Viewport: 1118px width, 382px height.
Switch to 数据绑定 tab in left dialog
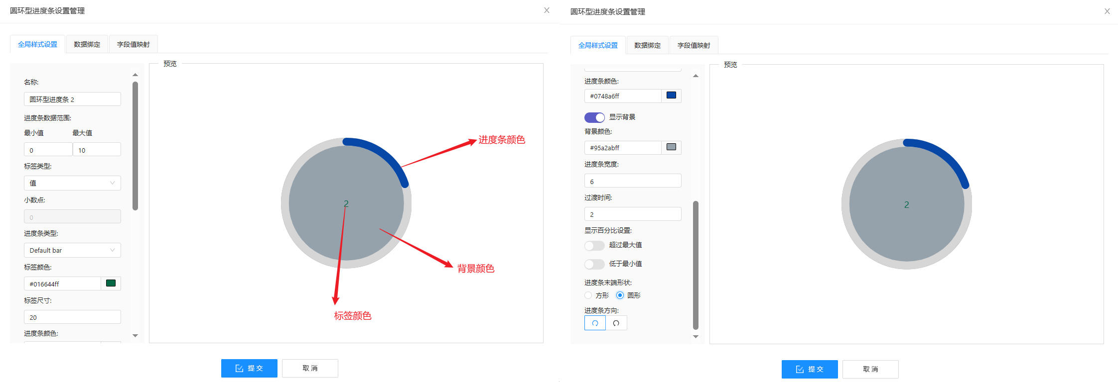87,44
